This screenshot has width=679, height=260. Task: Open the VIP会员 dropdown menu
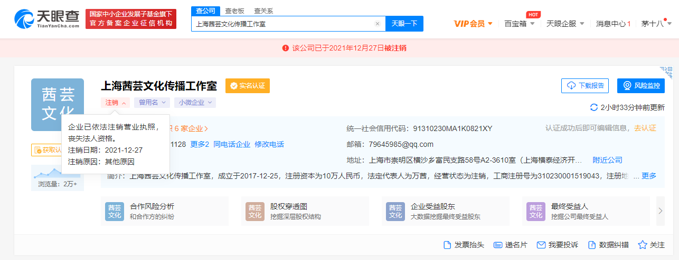tap(473, 24)
